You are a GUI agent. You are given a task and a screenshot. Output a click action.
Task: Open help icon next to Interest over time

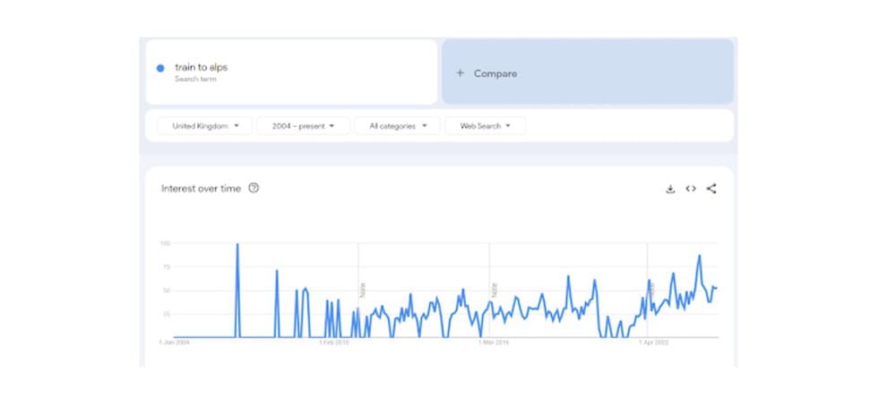click(254, 188)
